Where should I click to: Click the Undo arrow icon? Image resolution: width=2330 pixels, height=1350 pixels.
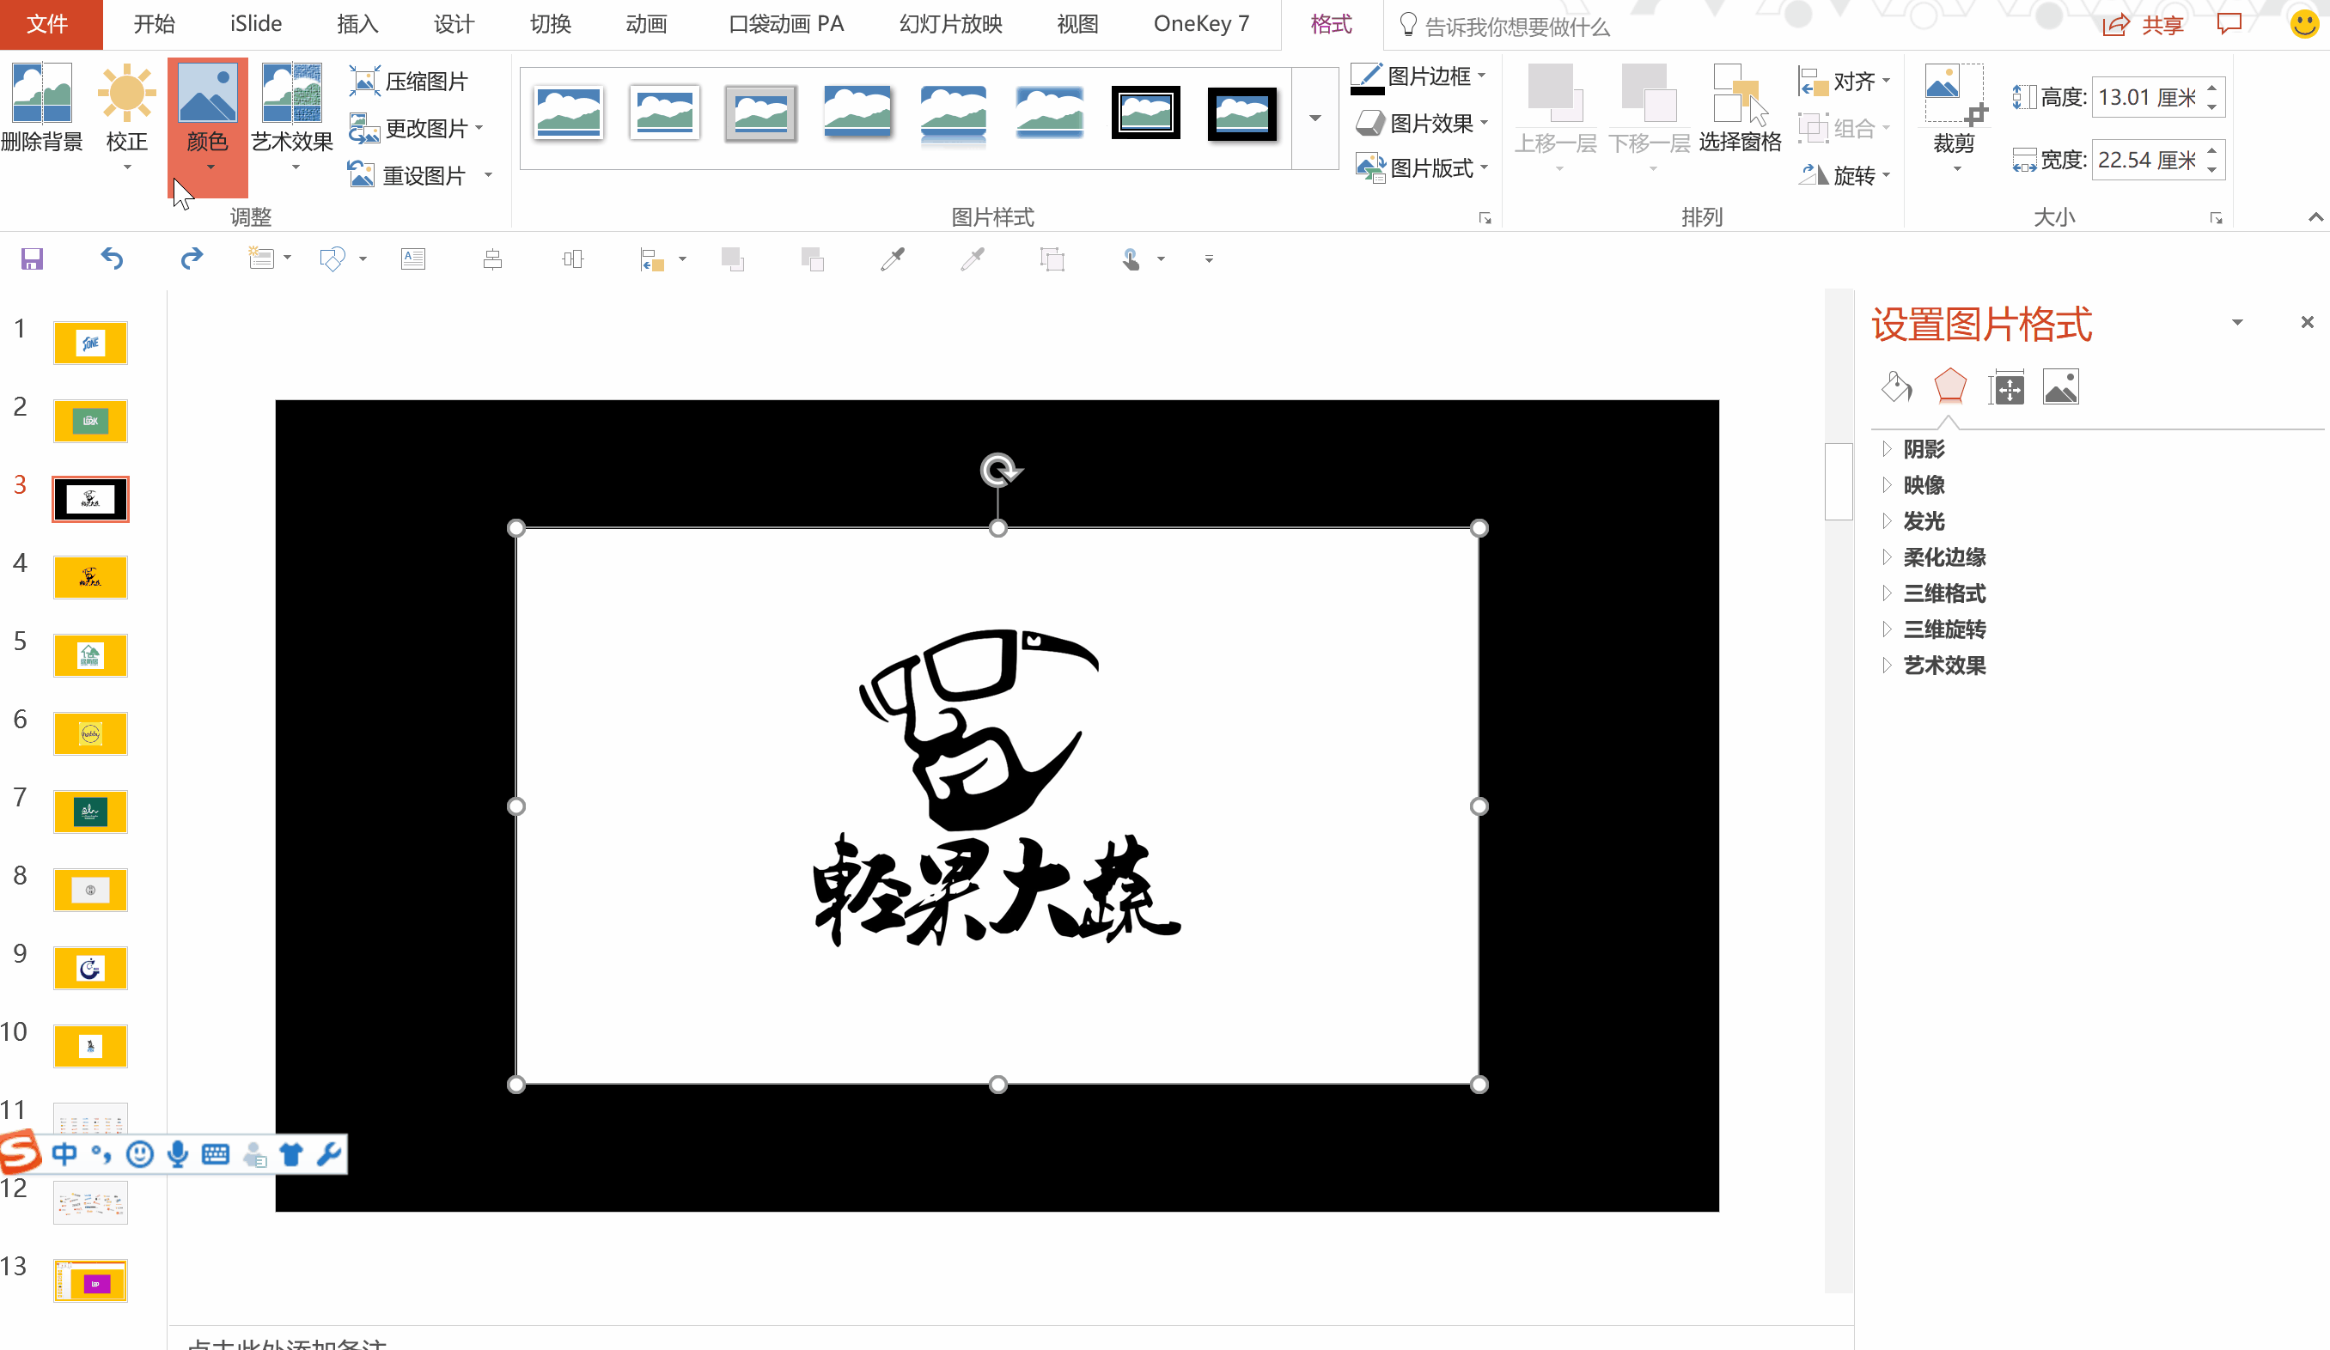tap(112, 258)
